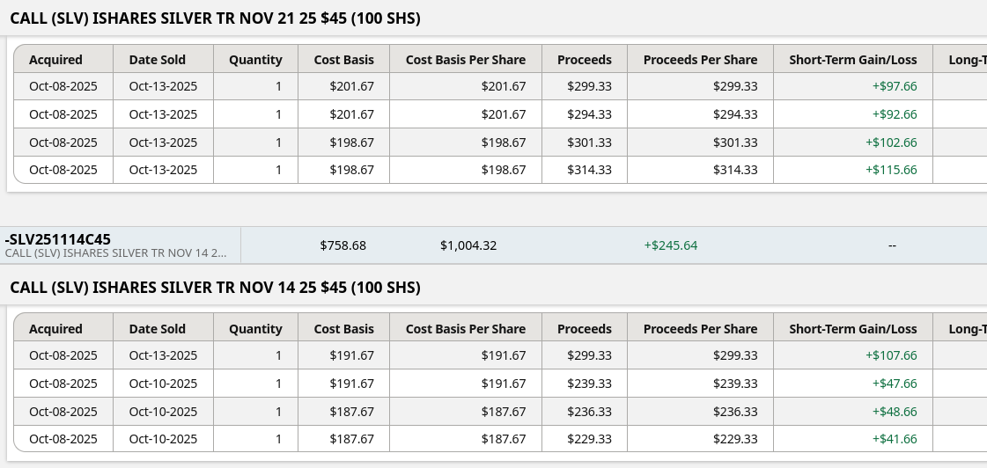Sort NOV 14 table by Short-Term Gain/Loss
Screen dimensions: 987x468
pyautogui.click(x=852, y=329)
